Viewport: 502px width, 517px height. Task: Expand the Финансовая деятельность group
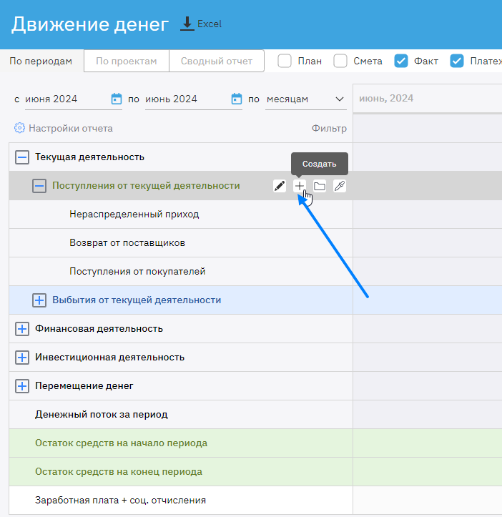pos(22,329)
